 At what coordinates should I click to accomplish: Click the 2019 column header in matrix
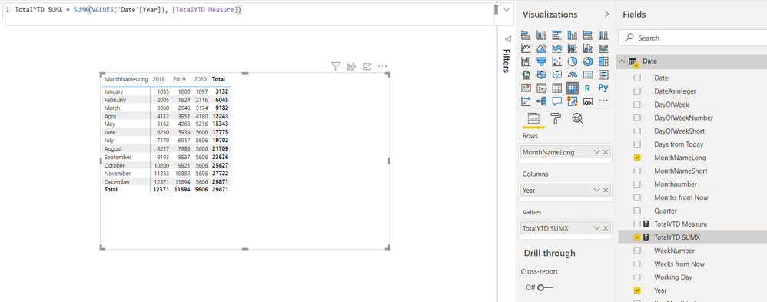point(179,79)
